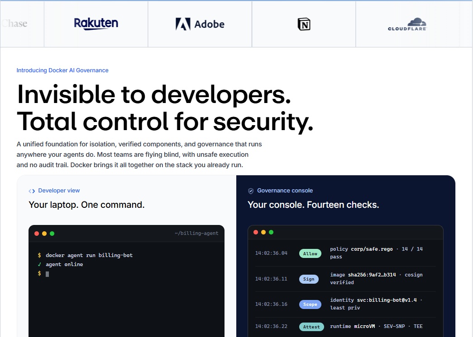Click the Rakuten logo

(x=96, y=24)
